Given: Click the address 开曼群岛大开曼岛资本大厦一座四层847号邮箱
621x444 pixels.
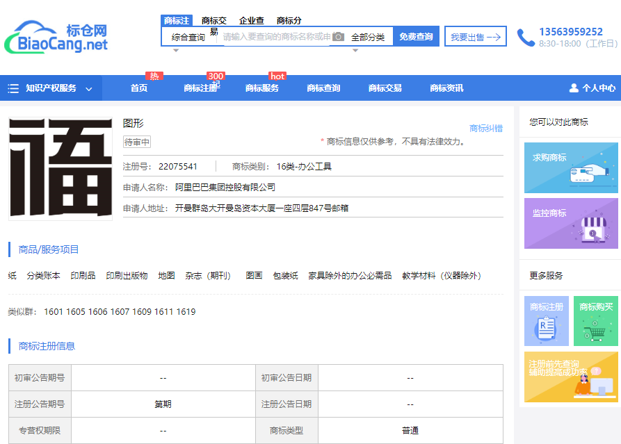Looking at the screenshot, I should pyautogui.click(x=261, y=208).
